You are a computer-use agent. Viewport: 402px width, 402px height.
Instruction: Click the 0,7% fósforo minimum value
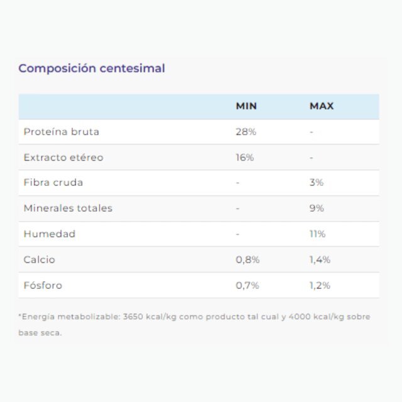point(247,285)
